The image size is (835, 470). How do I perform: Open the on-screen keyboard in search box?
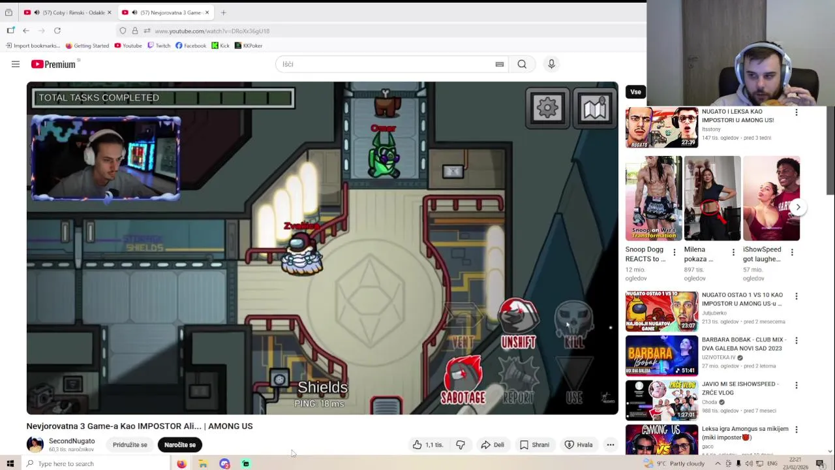click(500, 64)
